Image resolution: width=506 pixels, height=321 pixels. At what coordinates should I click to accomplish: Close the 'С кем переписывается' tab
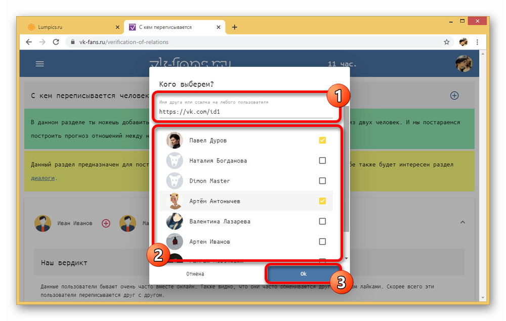[x=219, y=27]
